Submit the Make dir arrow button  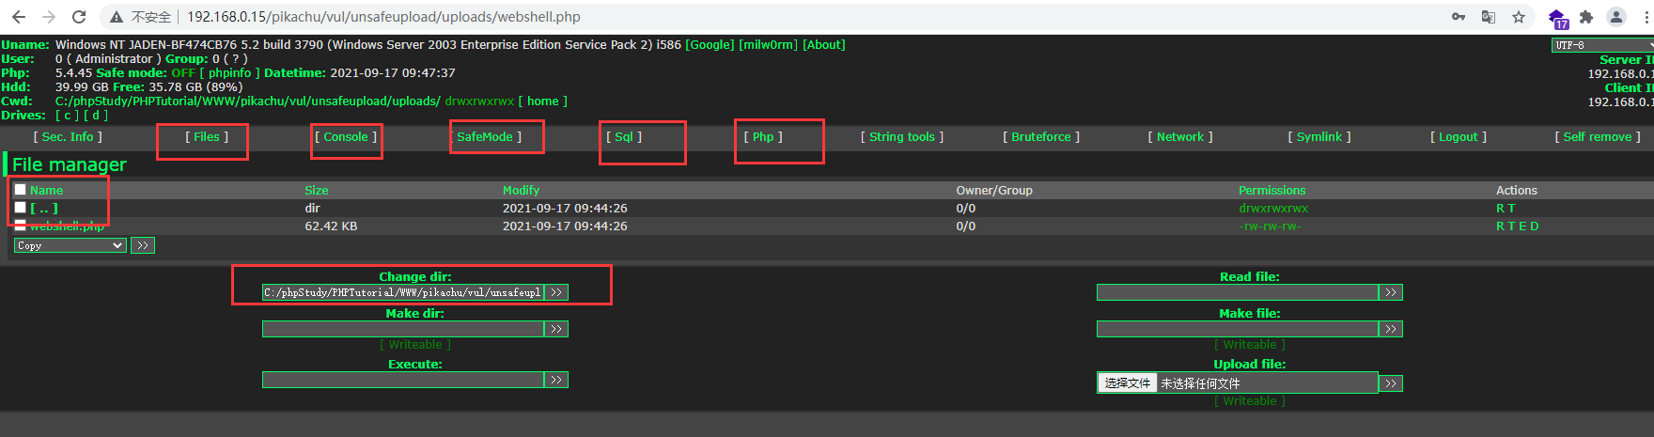pos(556,329)
